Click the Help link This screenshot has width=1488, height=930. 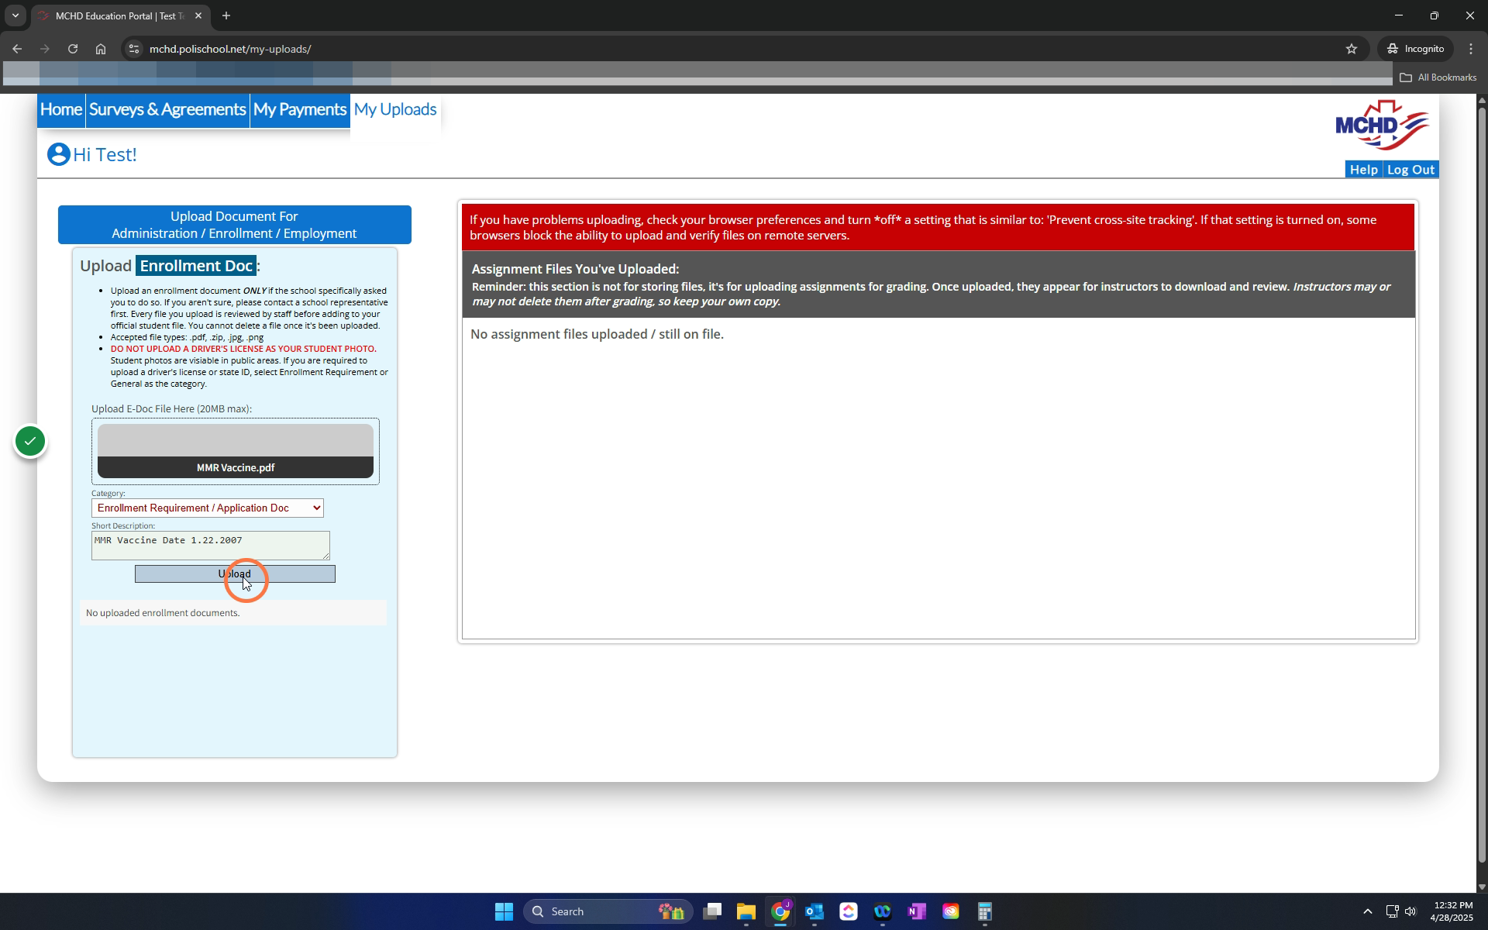(1363, 170)
